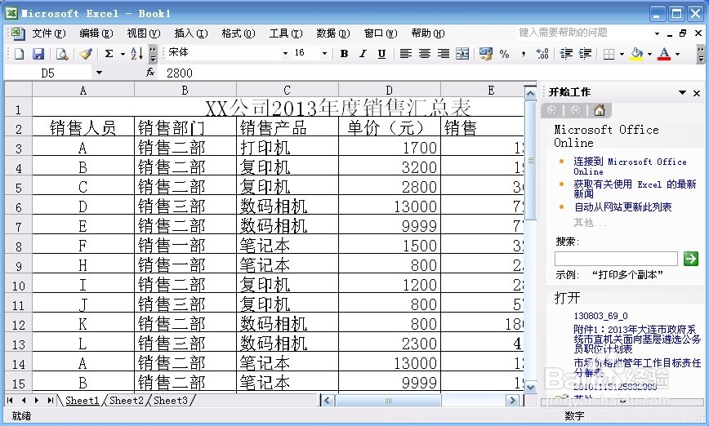
Task: Click the Insert Function fx button
Action: point(150,73)
